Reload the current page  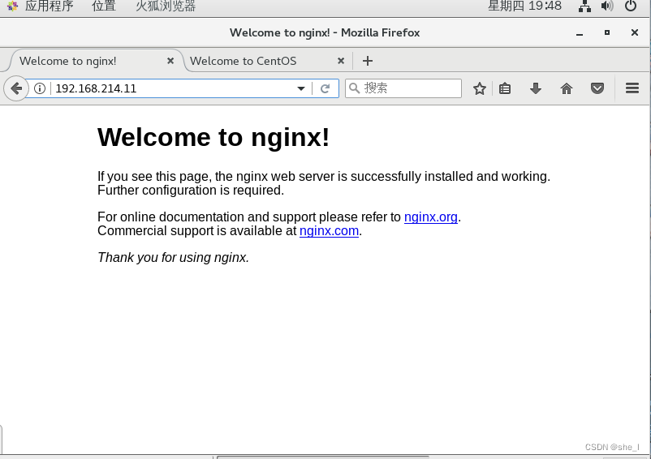(325, 88)
